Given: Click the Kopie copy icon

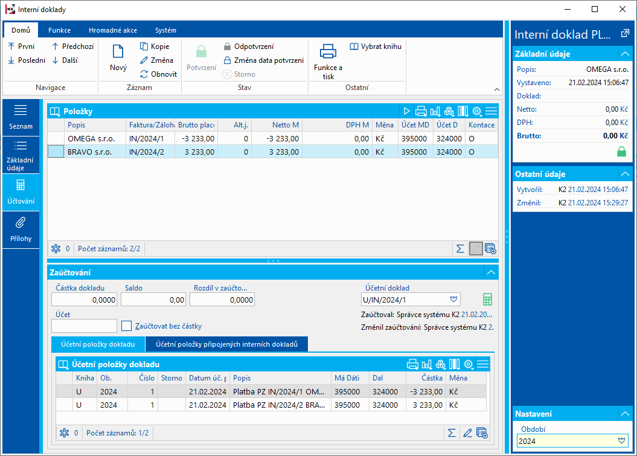Looking at the screenshot, I should (x=144, y=47).
